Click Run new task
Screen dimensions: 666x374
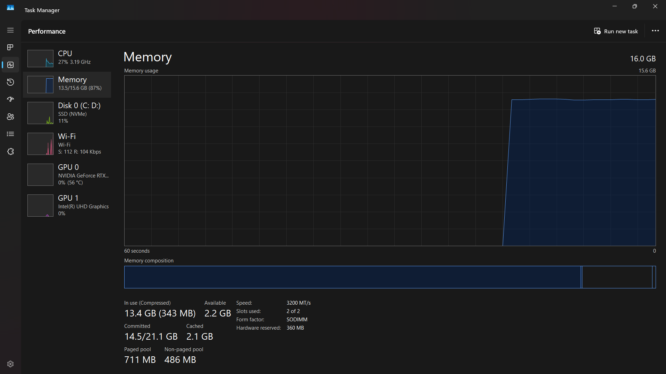click(616, 31)
